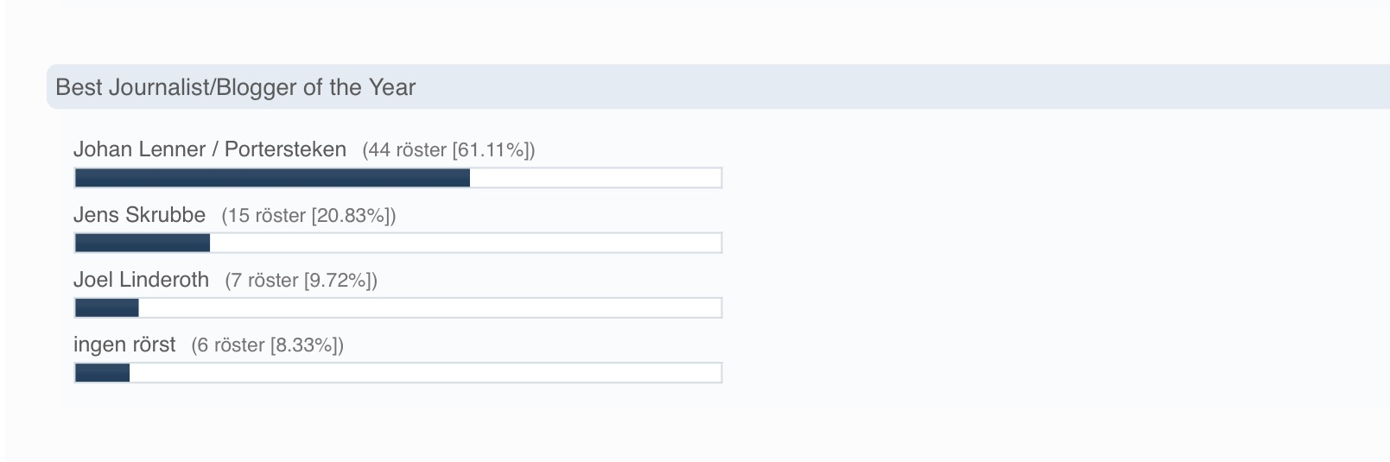Click the empty part of Johan Lenner's bar
This screenshot has height=462, width=1390.
click(x=595, y=178)
